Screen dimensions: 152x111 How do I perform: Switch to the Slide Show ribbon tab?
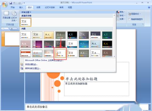point(50,7)
